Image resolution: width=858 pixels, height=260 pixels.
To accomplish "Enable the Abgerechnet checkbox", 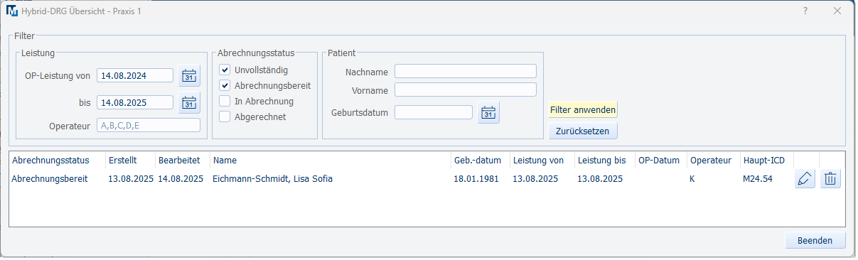I will point(225,117).
